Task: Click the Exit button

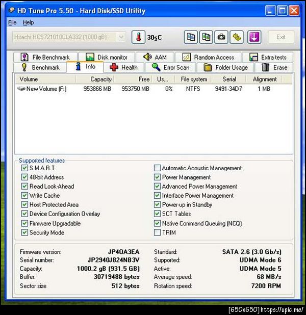Action: pos(281,37)
